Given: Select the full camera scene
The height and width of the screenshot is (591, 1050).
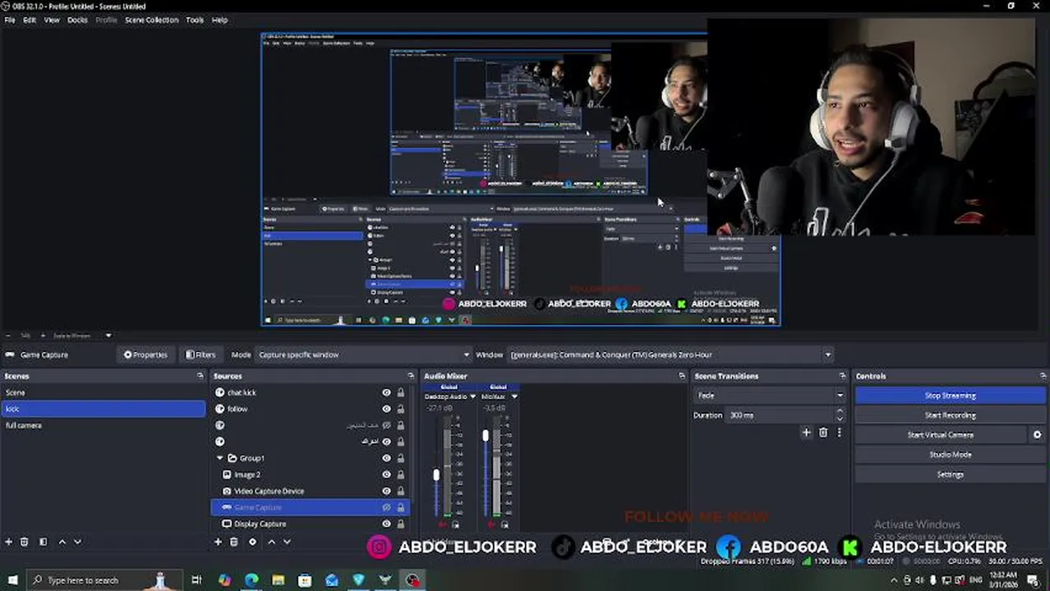Looking at the screenshot, I should tap(104, 425).
